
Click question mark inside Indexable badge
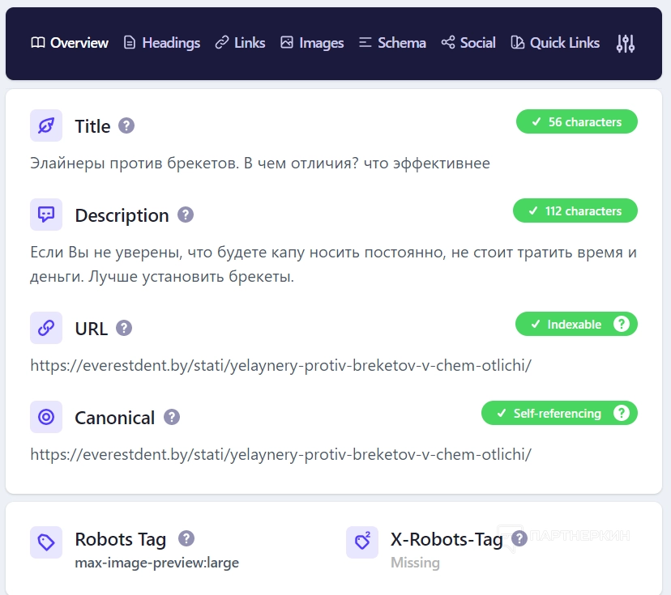(x=621, y=324)
